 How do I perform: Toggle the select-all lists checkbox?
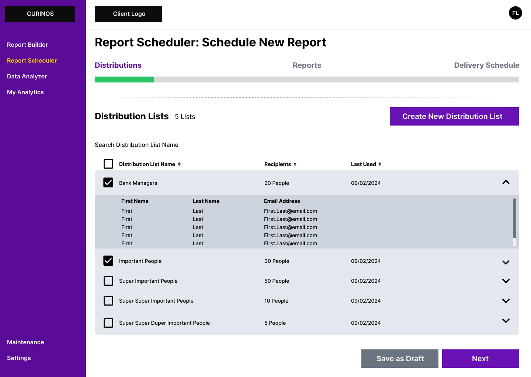[108, 164]
